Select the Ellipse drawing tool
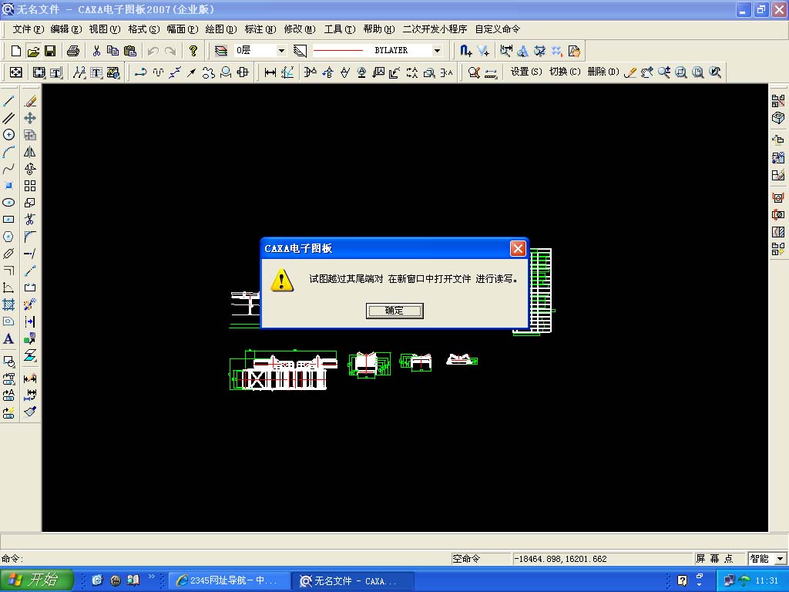This screenshot has height=592, width=789. [8, 203]
